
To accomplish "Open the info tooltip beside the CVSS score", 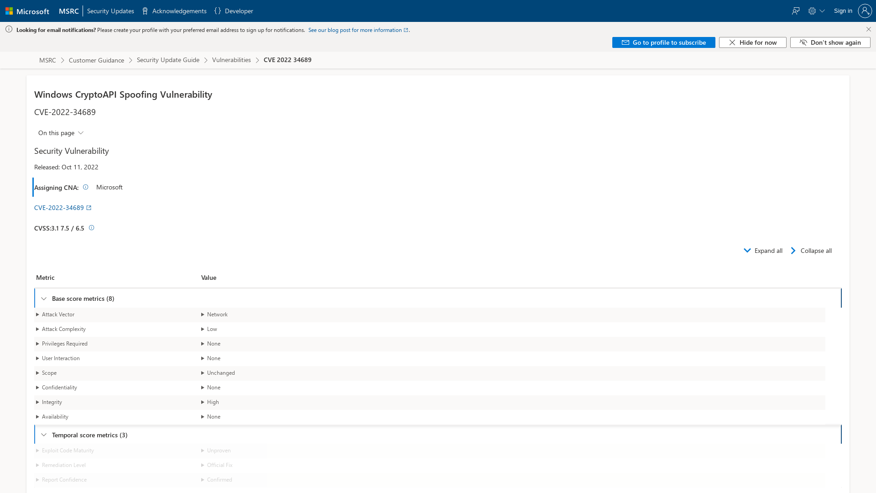I will coord(91,228).
